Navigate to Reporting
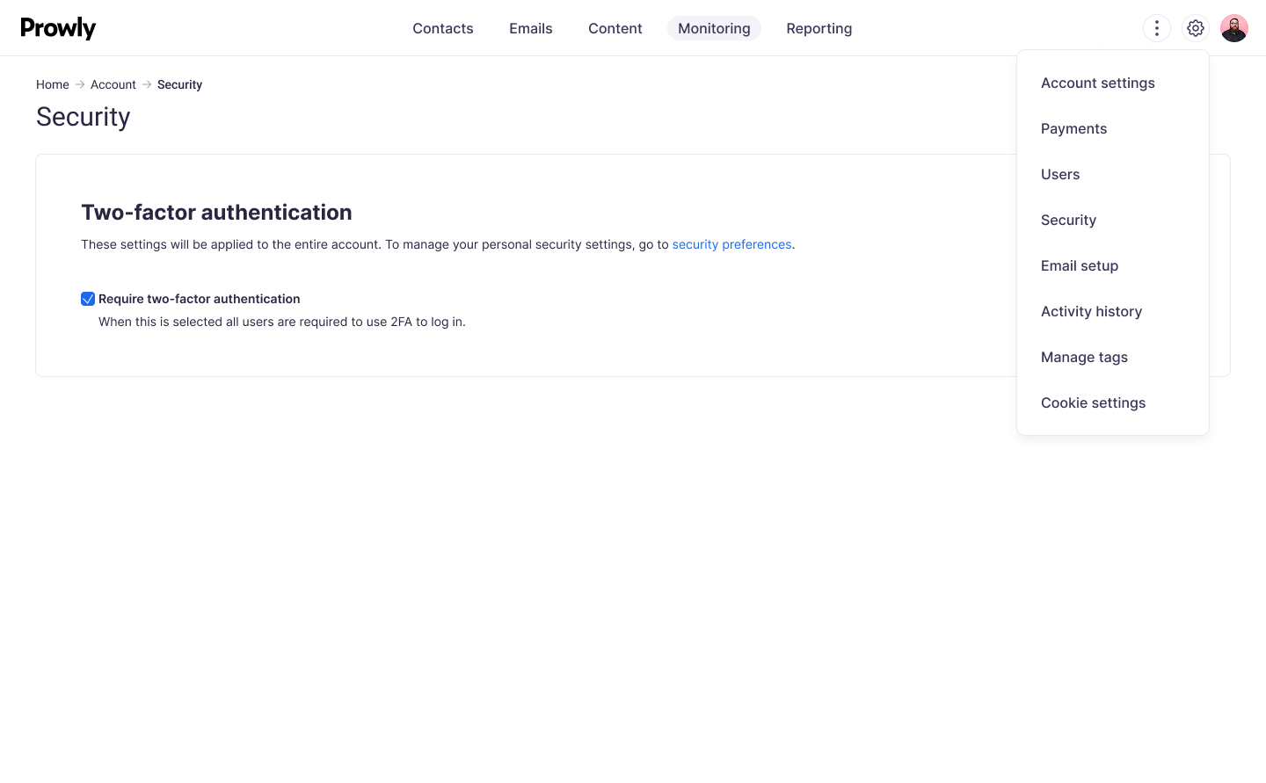Image resolution: width=1266 pixels, height=783 pixels. [x=819, y=28]
